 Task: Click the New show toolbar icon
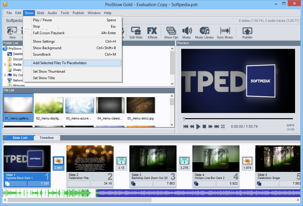(12, 32)
